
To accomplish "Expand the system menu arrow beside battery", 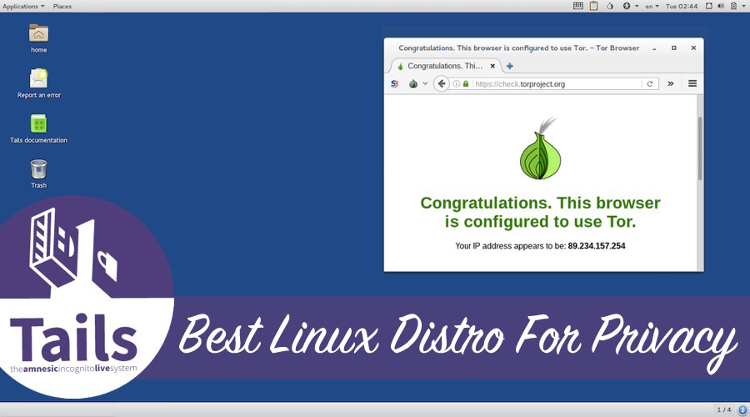I will tap(743, 6).
